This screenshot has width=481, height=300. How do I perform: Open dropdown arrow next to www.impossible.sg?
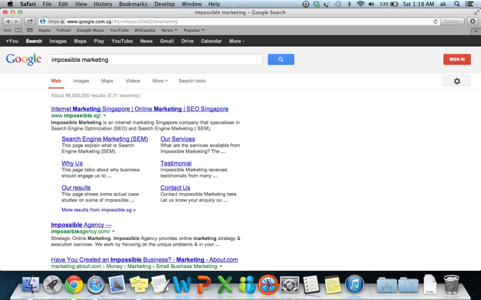104,116
